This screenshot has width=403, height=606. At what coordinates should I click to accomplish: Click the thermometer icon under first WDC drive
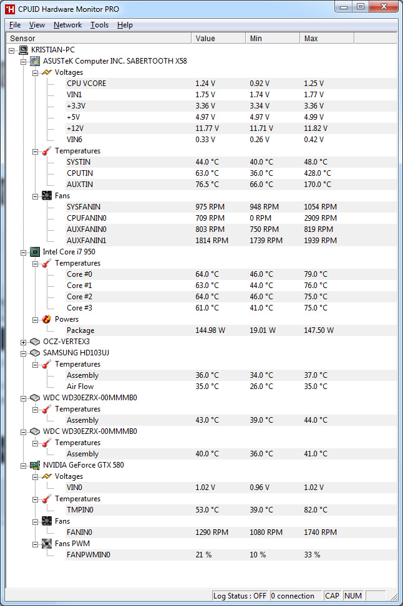pos(47,409)
